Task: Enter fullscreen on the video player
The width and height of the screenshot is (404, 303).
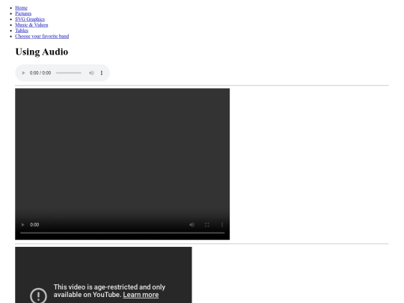Action: (207, 224)
